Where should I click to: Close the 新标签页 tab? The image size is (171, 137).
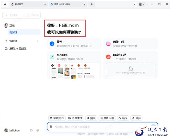[45, 4]
